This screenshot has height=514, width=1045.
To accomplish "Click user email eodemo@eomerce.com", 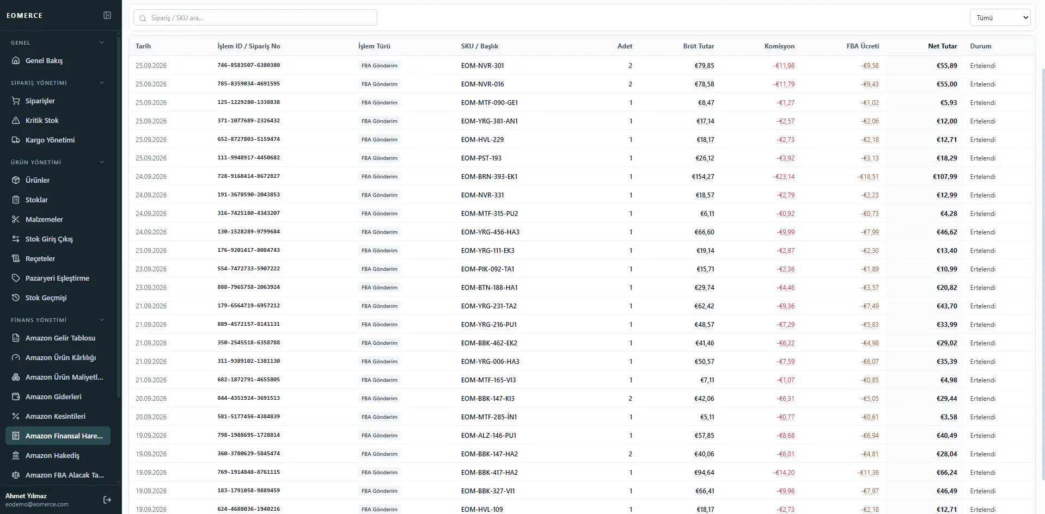I will [x=37, y=504].
